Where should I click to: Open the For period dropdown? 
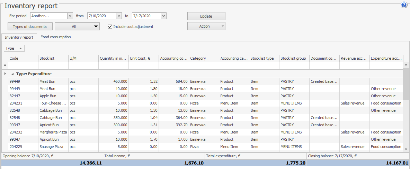pyautogui.click(x=70, y=16)
